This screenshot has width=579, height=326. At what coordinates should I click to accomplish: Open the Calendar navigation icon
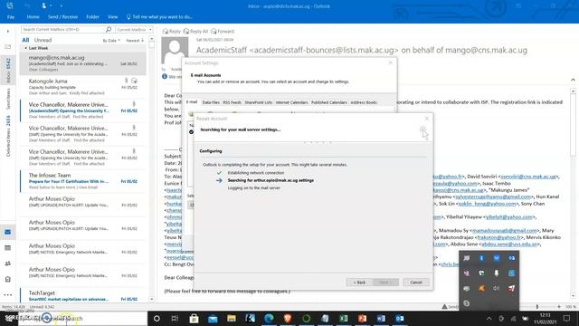[x=8, y=248]
